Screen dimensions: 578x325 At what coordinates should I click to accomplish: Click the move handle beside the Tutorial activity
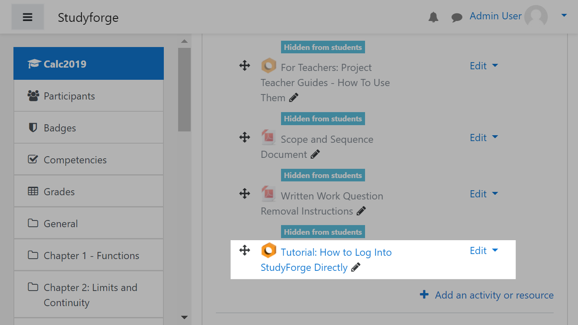pos(244,250)
